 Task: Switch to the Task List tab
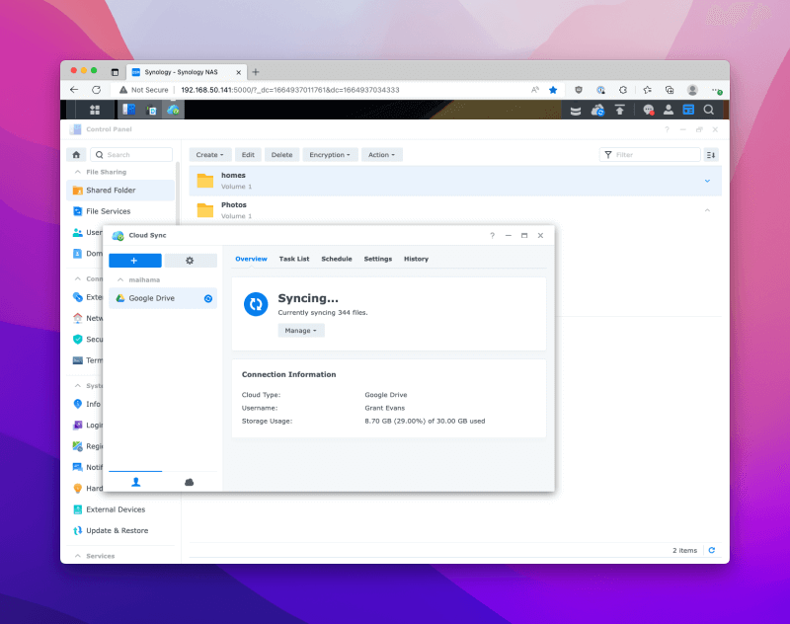(x=293, y=259)
